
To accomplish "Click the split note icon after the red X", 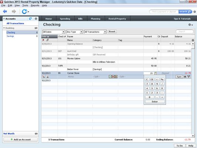I will pyautogui.click(x=116, y=77).
